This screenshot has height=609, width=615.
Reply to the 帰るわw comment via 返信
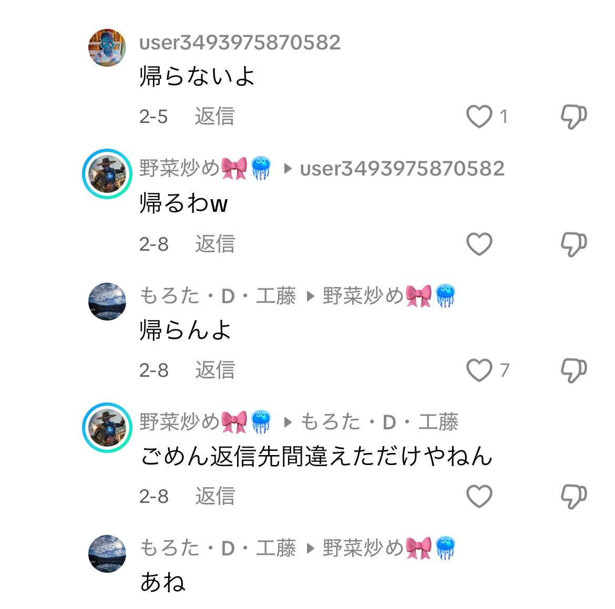216,244
